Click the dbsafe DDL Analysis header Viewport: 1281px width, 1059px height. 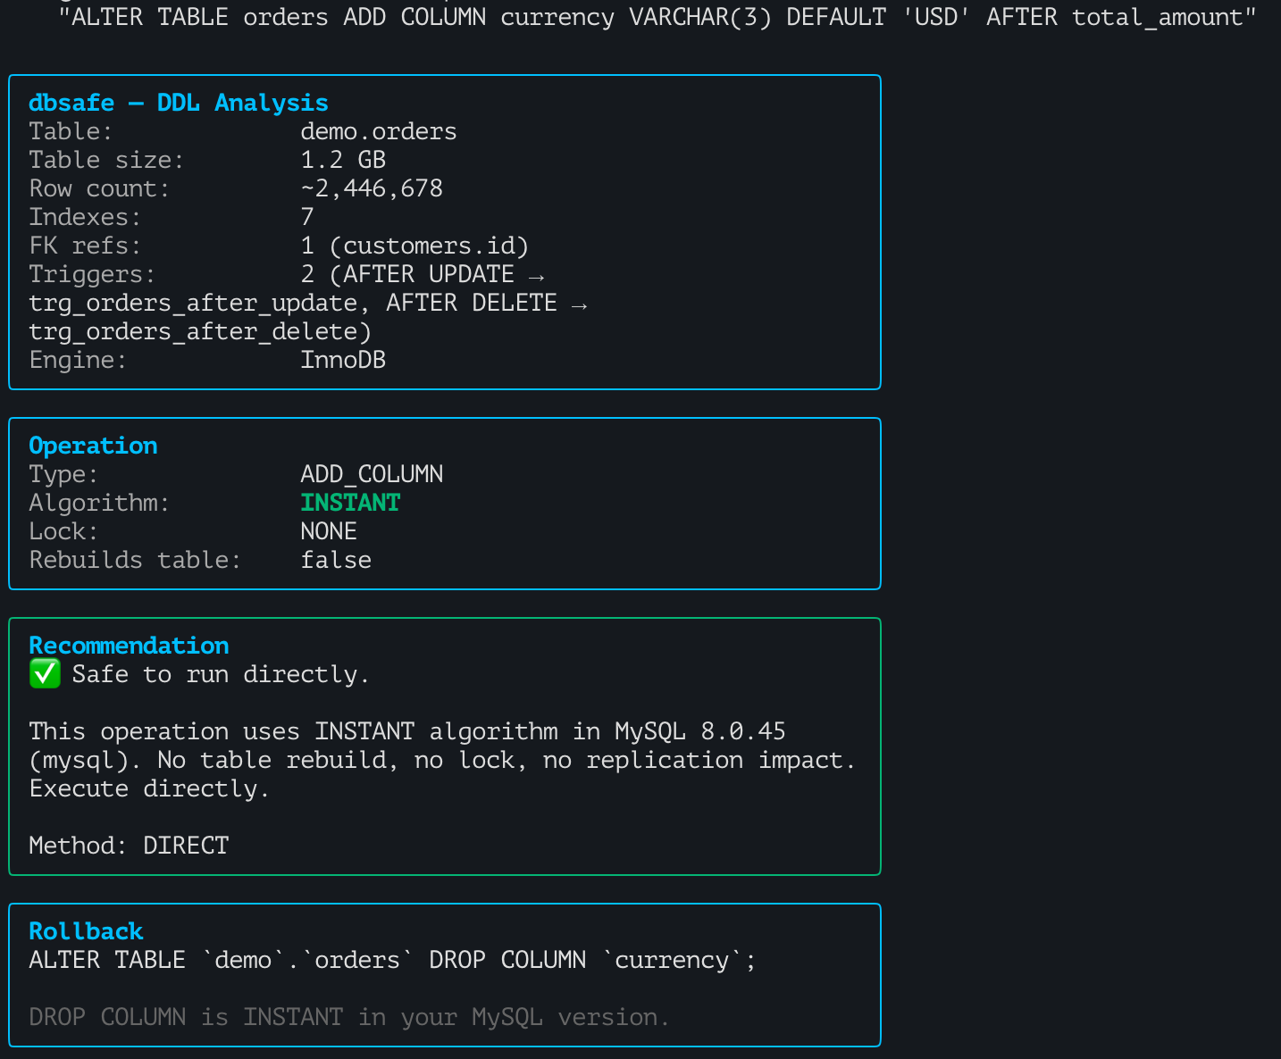(178, 102)
